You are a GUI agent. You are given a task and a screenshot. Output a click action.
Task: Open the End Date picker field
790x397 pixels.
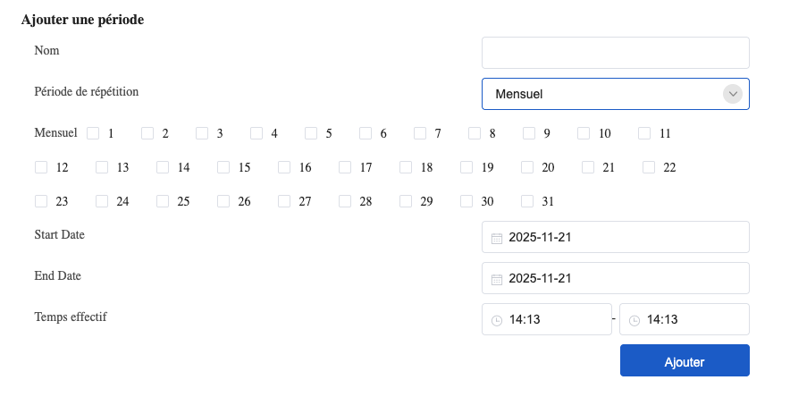point(617,279)
